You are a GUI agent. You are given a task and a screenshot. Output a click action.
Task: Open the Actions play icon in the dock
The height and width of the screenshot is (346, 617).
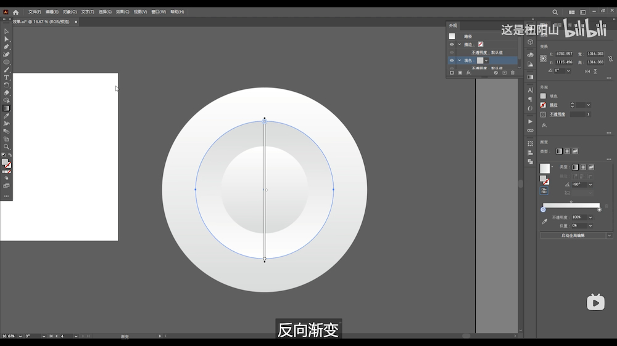click(531, 121)
